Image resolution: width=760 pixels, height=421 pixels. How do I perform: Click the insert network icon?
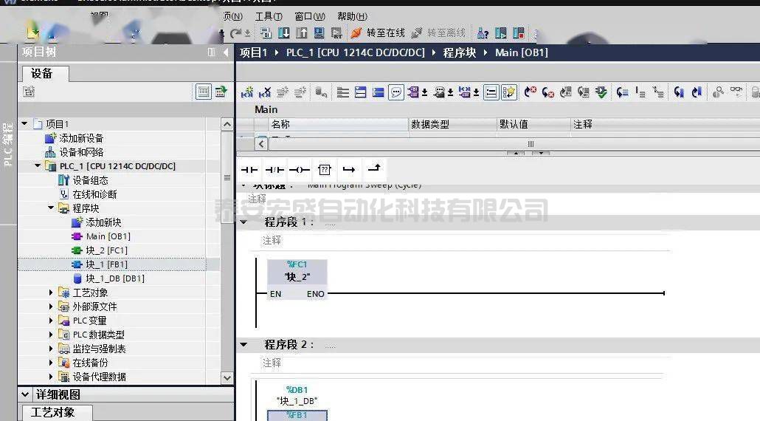tap(246, 92)
